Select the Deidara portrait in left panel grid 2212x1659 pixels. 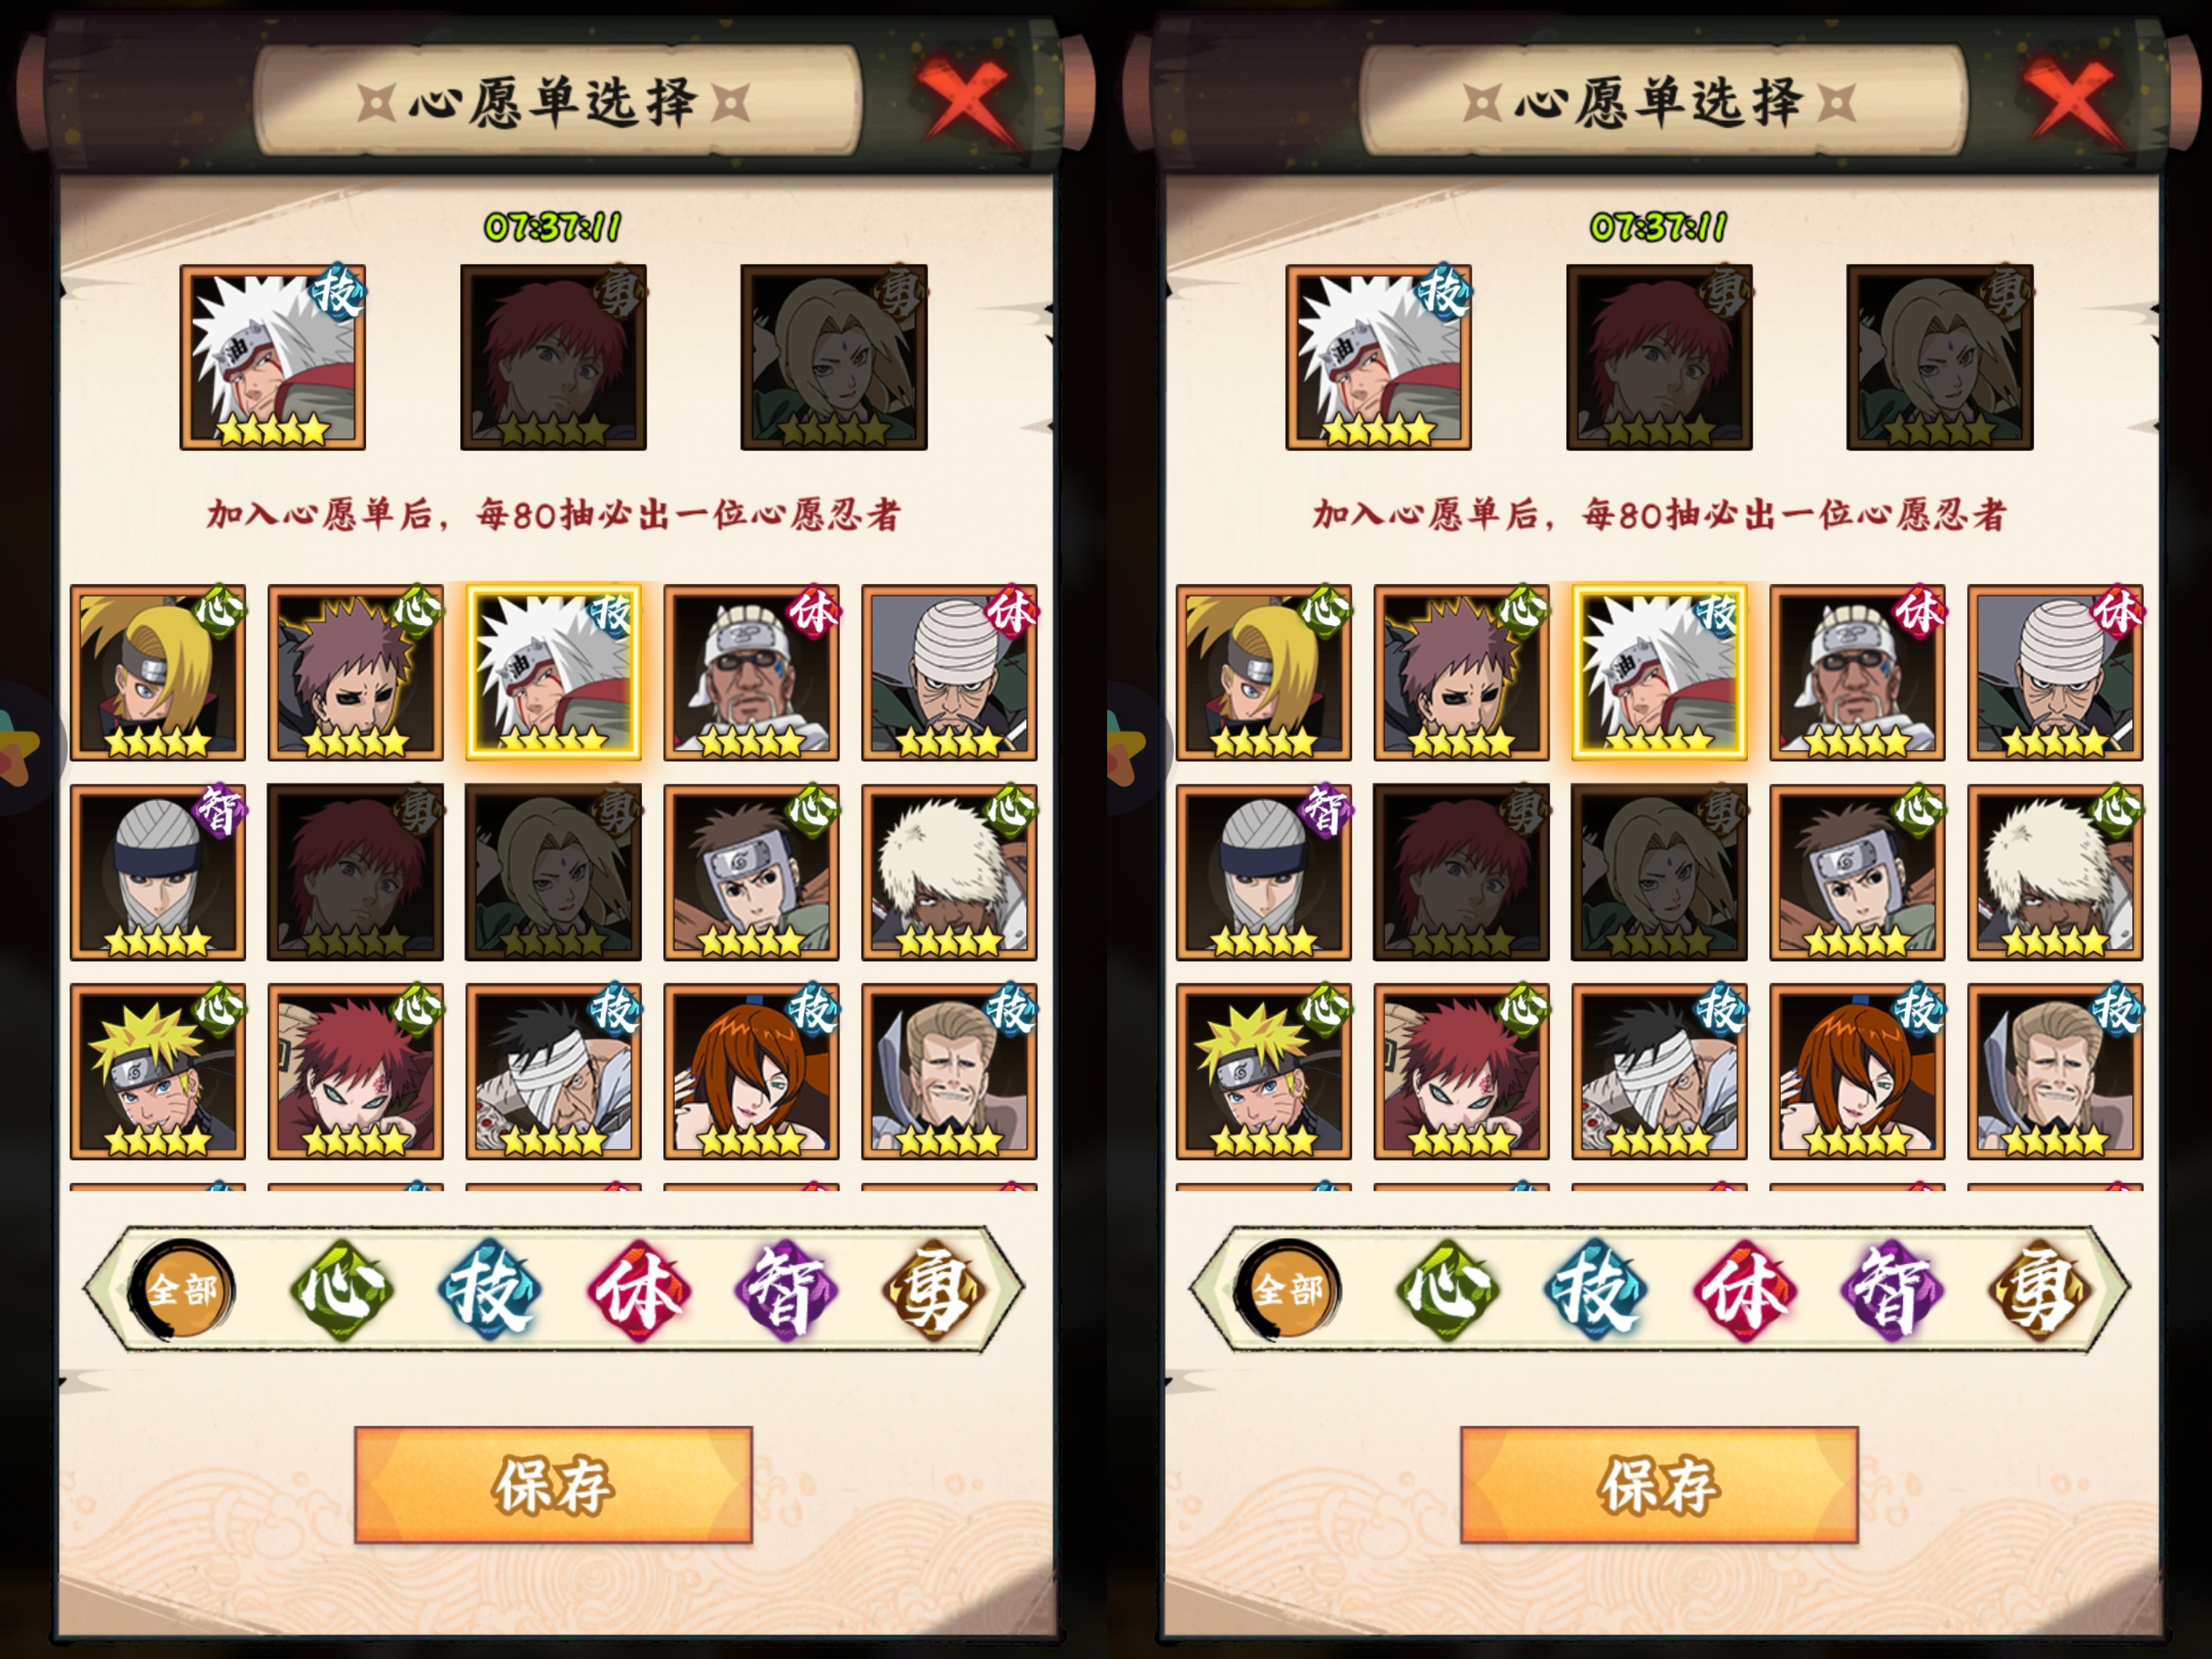(x=158, y=673)
